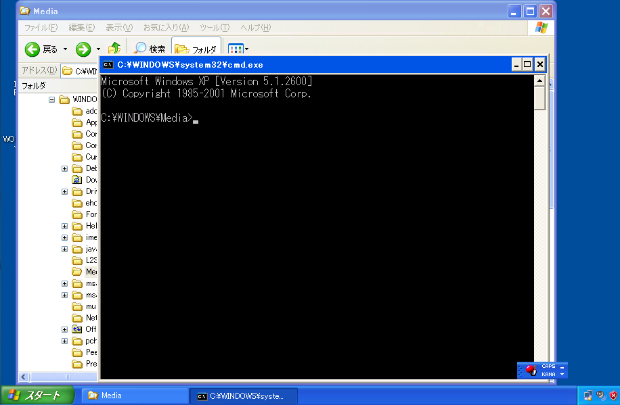Switch to C:¥WINDOWS¥syste... taskbar button
Image resolution: width=620 pixels, height=405 pixels.
tap(244, 396)
